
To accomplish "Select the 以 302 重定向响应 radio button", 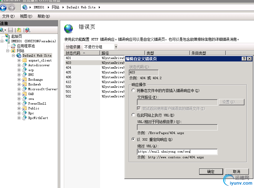I will click(x=133, y=139).
